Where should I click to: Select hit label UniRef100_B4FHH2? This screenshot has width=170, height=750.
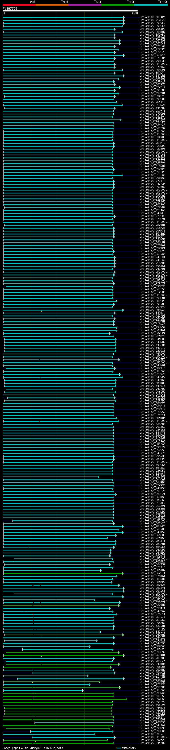click(152, 108)
